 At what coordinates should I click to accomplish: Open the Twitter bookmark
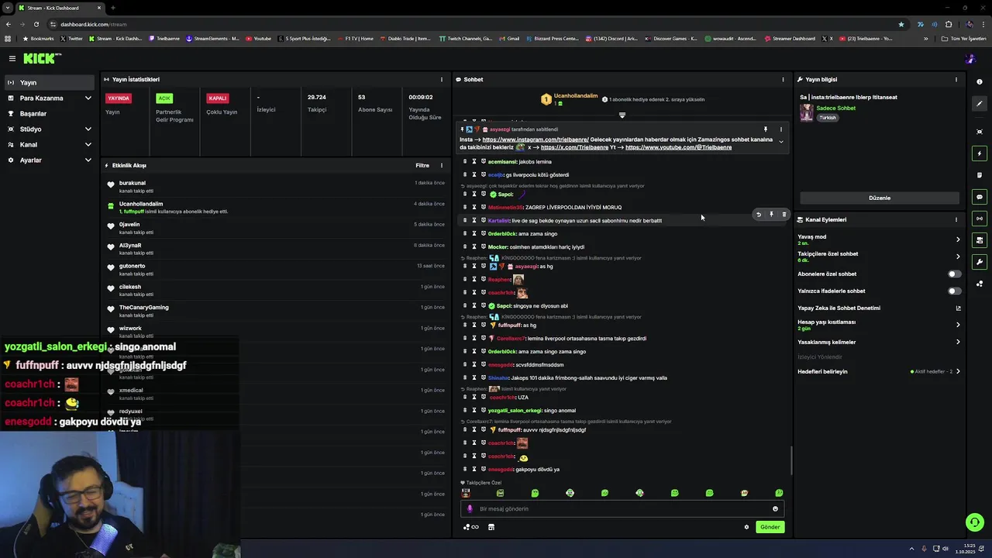tap(71, 38)
